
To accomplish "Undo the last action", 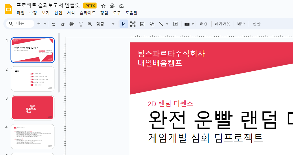I will 54,24.
